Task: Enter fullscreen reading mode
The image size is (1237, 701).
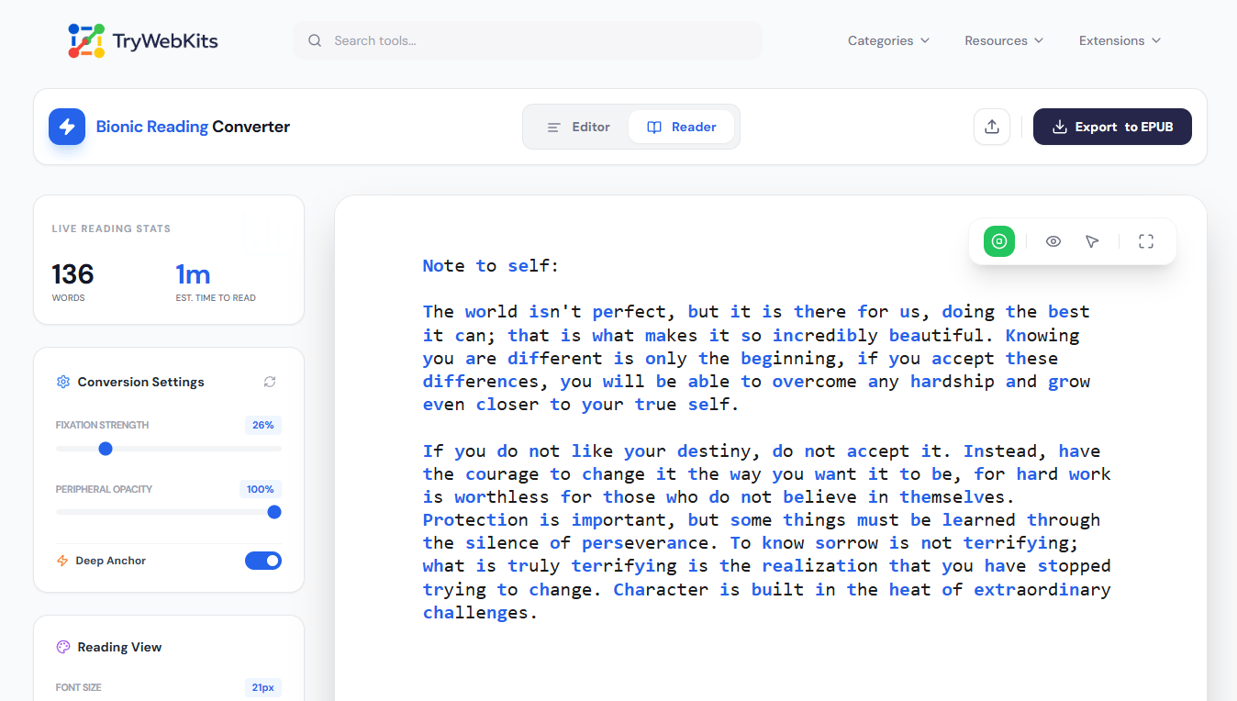Action: 1145,241
